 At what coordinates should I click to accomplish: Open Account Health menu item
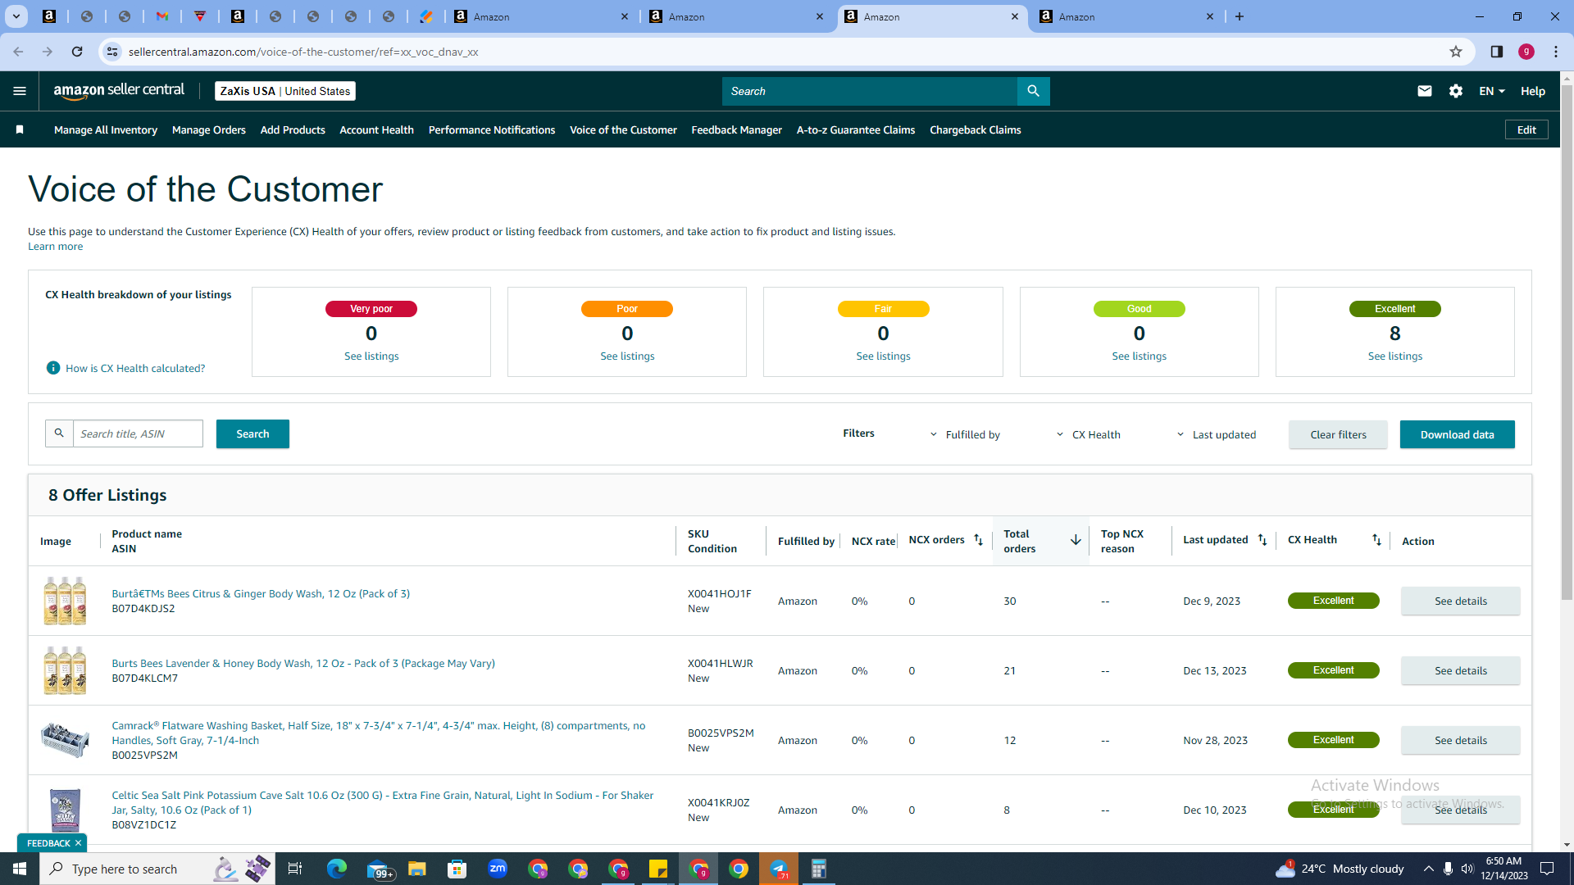376,129
